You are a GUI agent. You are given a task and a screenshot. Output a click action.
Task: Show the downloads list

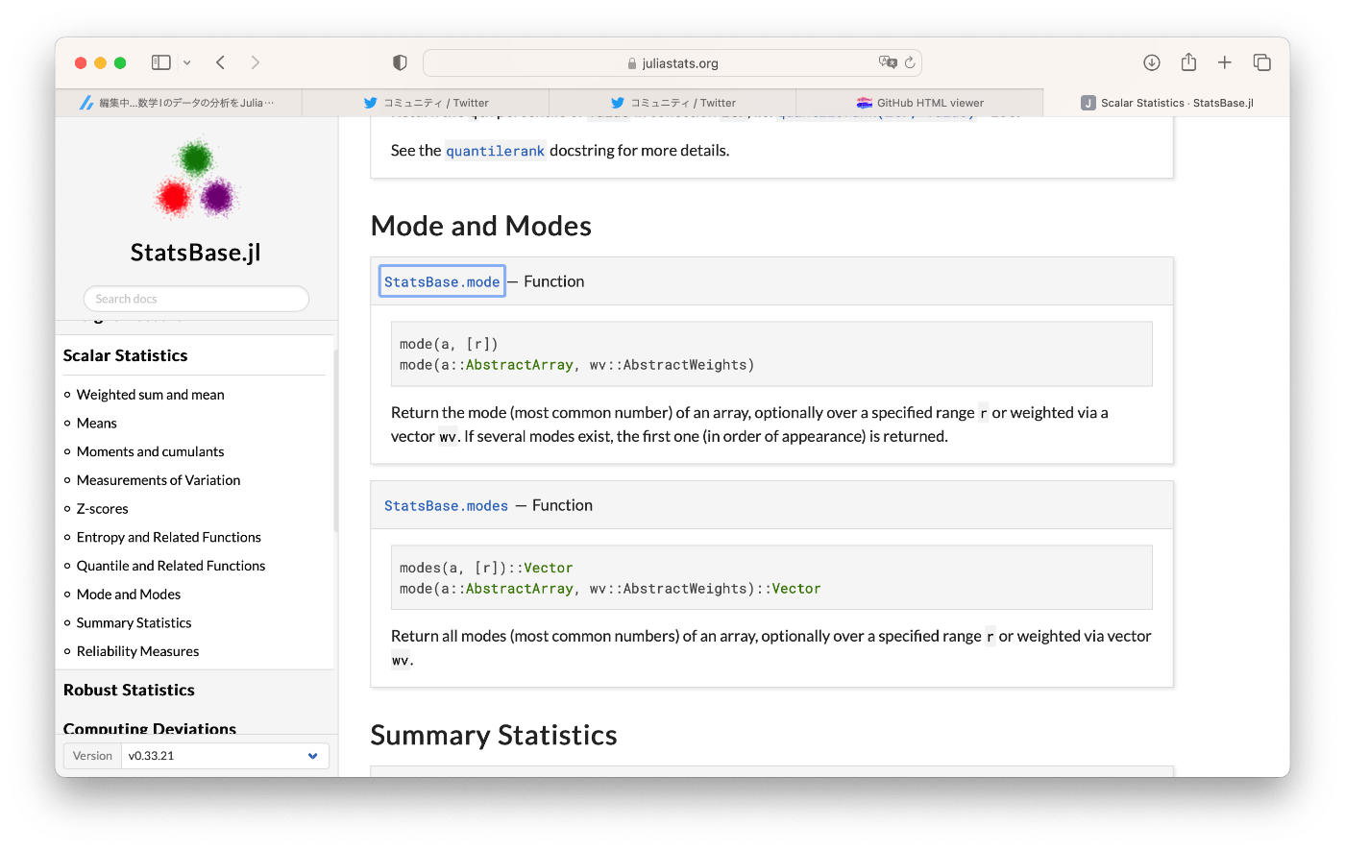coord(1152,62)
